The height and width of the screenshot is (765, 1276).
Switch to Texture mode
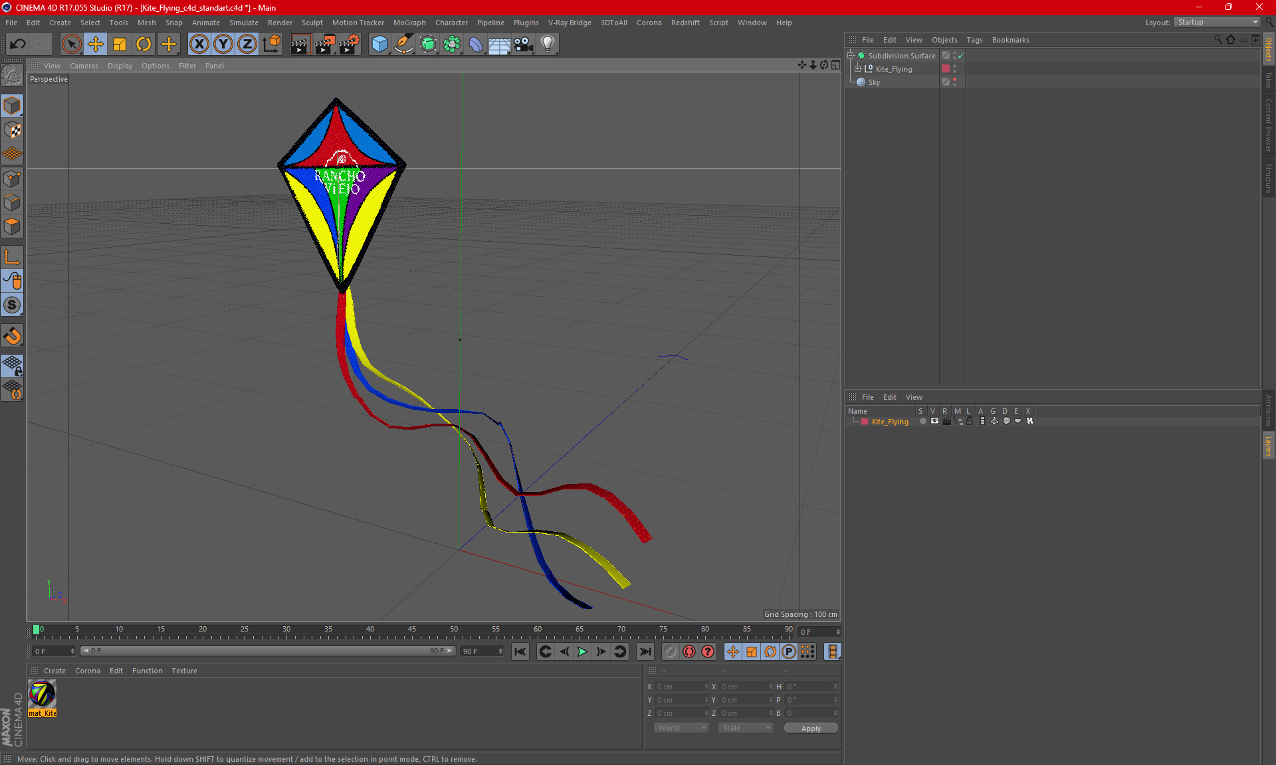(x=12, y=130)
